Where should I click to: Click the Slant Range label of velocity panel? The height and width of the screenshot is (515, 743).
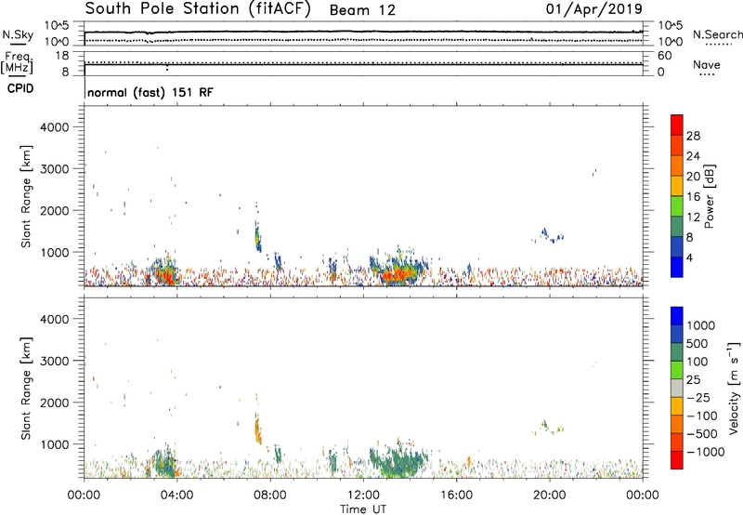(26, 389)
